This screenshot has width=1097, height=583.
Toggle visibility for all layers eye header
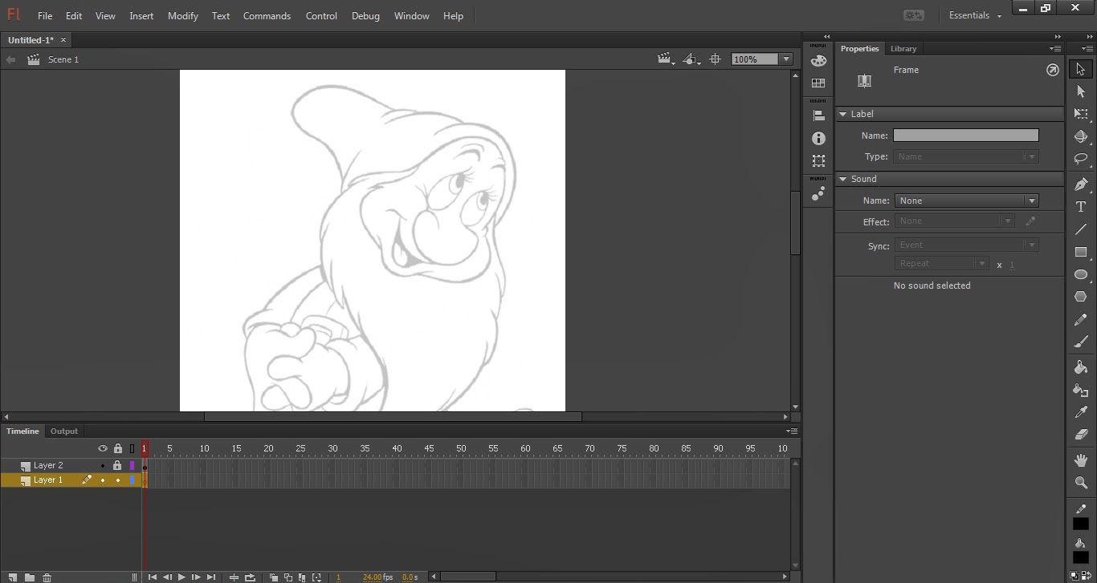(x=103, y=448)
